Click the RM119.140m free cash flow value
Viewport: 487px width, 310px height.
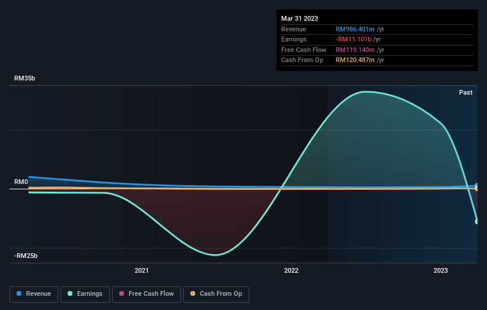point(355,50)
